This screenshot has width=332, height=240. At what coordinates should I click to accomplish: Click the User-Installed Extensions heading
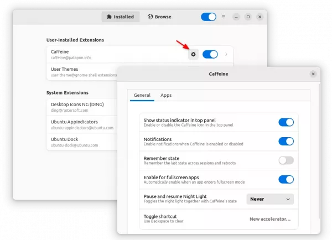click(75, 40)
